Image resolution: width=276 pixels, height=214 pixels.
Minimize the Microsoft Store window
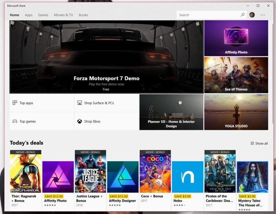pyautogui.click(x=248, y=6)
